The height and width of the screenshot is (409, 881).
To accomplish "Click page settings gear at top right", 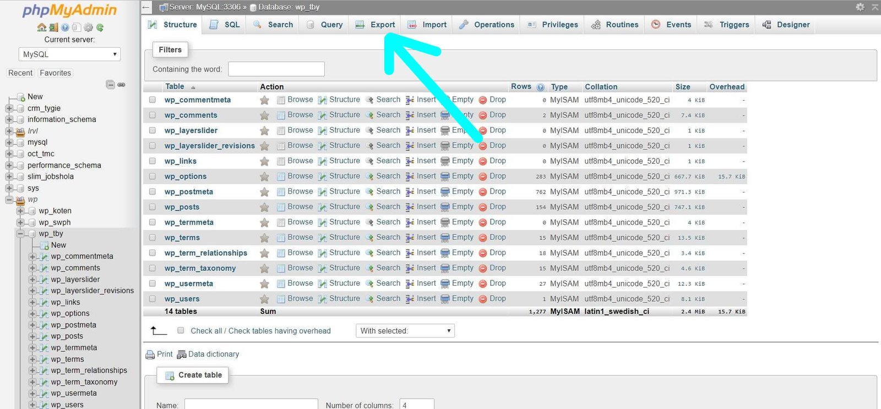I will pyautogui.click(x=860, y=7).
